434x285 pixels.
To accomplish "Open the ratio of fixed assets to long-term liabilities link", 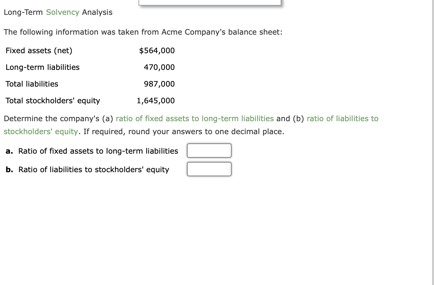I will pyautogui.click(x=194, y=118).
